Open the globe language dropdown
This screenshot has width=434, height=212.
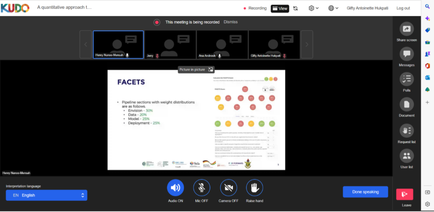(334, 8)
